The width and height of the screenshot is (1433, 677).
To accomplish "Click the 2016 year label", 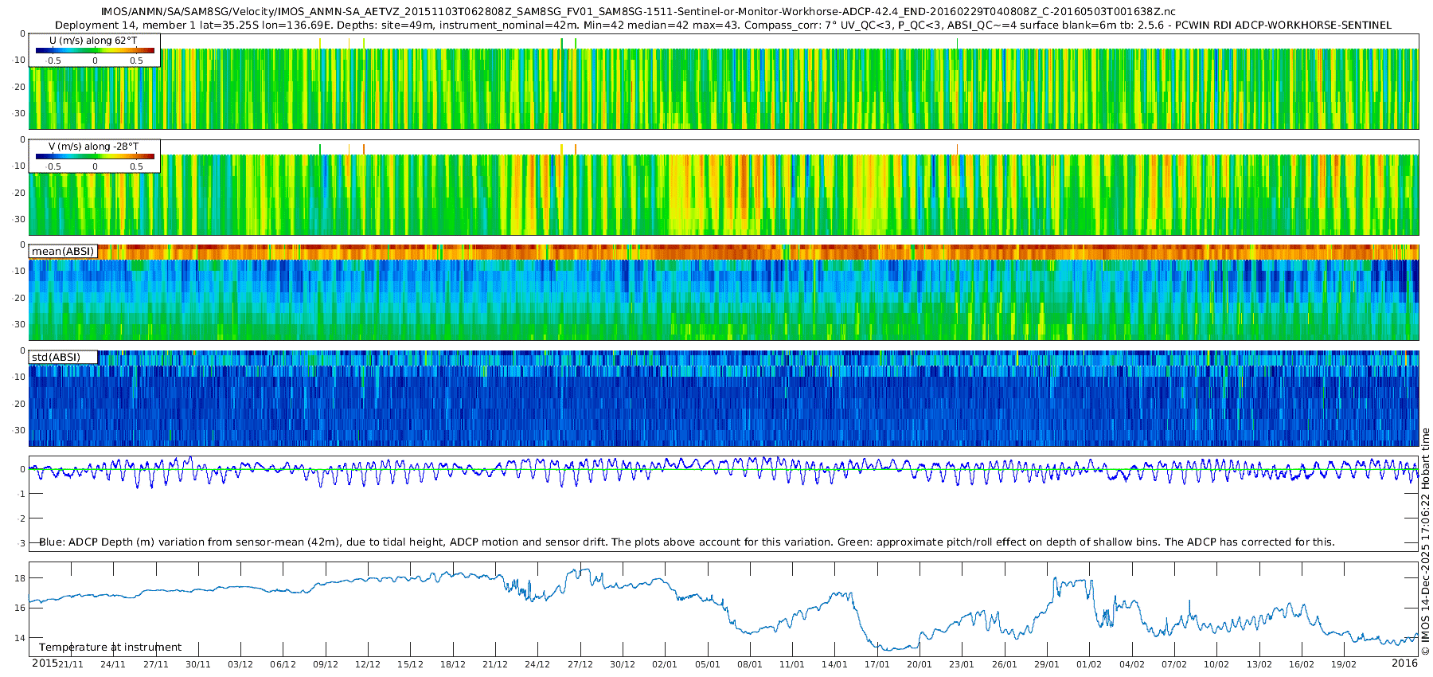I will pyautogui.click(x=1404, y=663).
